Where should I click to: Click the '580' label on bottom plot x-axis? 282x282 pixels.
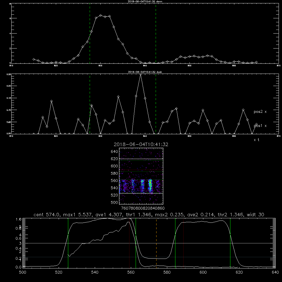tap(167, 272)
